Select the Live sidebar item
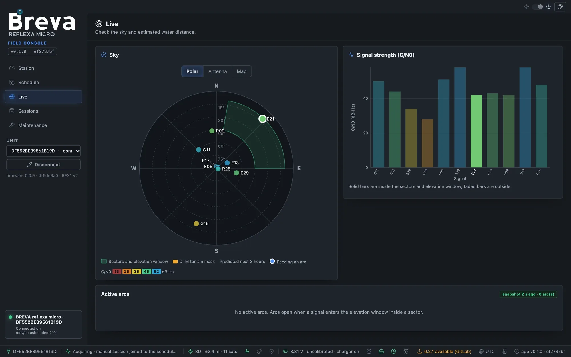 click(43, 97)
